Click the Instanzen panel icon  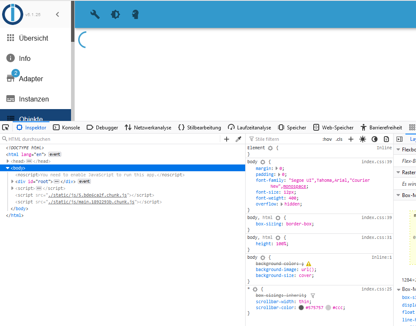coord(11,99)
